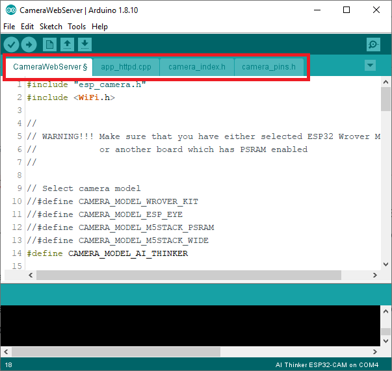Click the line '#include <WiFi.h>'
Image resolution: width=392 pixels, height=371 pixels.
click(71, 97)
